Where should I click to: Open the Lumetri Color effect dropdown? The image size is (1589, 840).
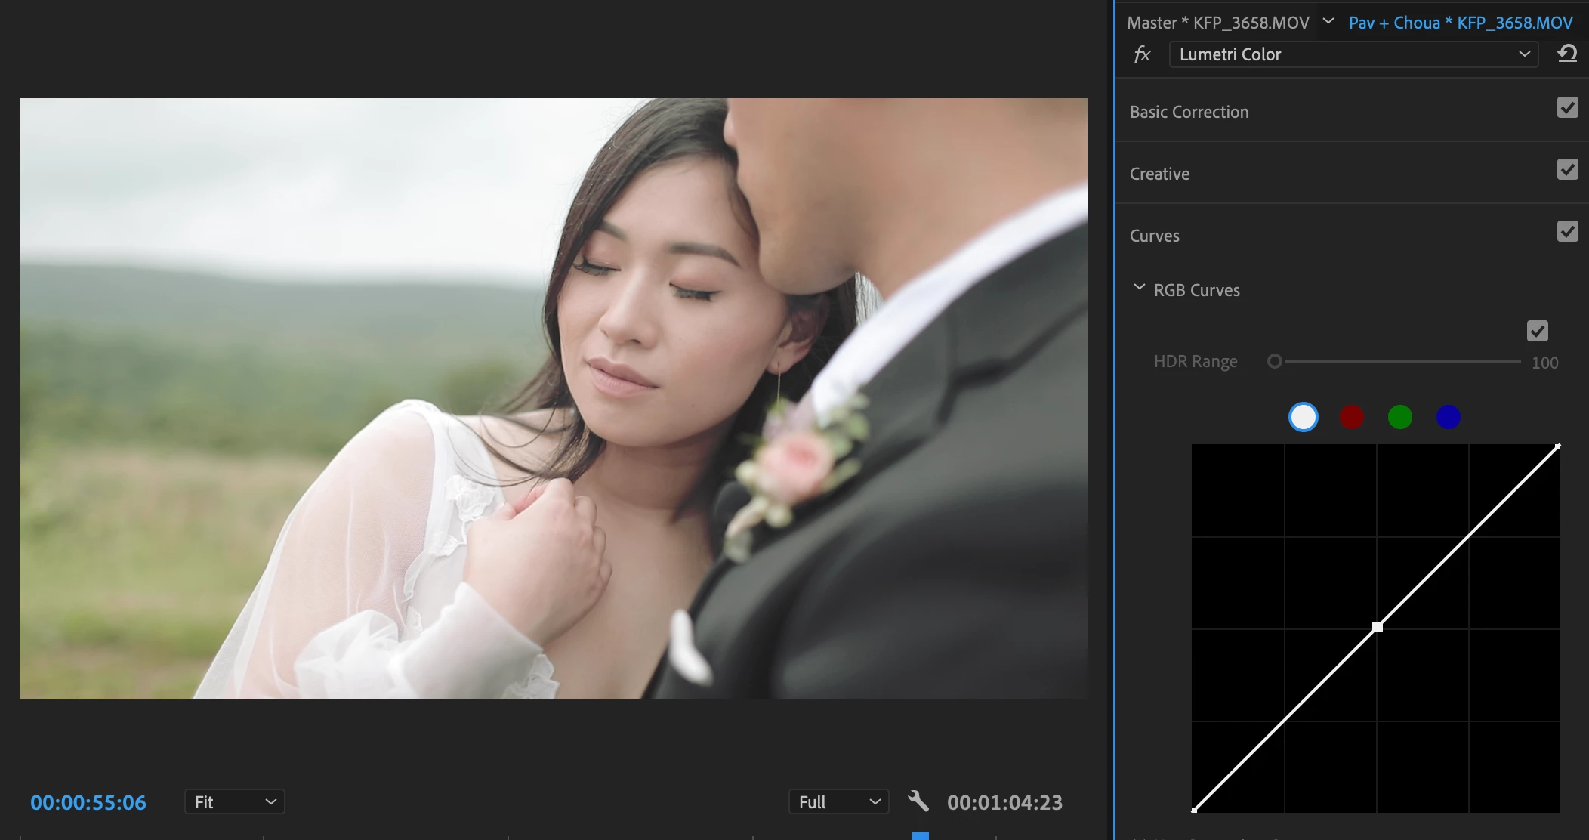pyautogui.click(x=1353, y=54)
